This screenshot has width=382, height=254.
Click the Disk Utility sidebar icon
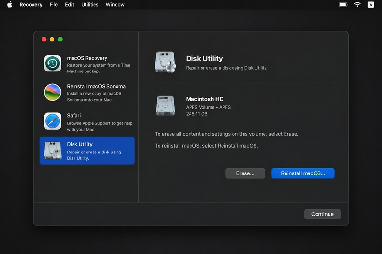[53, 151]
